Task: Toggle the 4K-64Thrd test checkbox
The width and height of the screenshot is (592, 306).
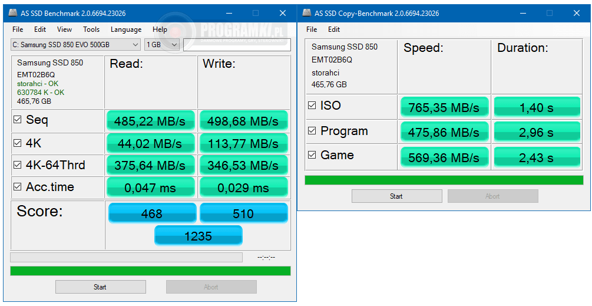Action: click(x=17, y=164)
